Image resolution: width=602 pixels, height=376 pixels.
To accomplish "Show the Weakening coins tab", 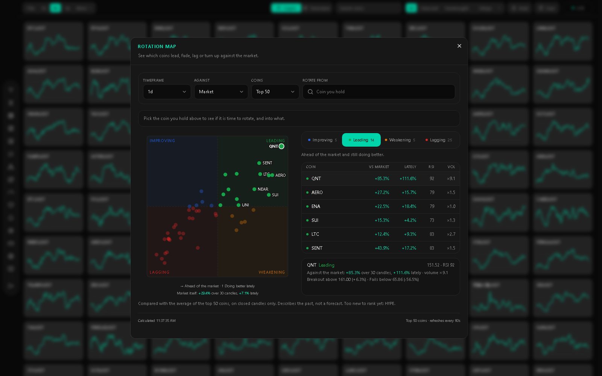I will [x=400, y=140].
